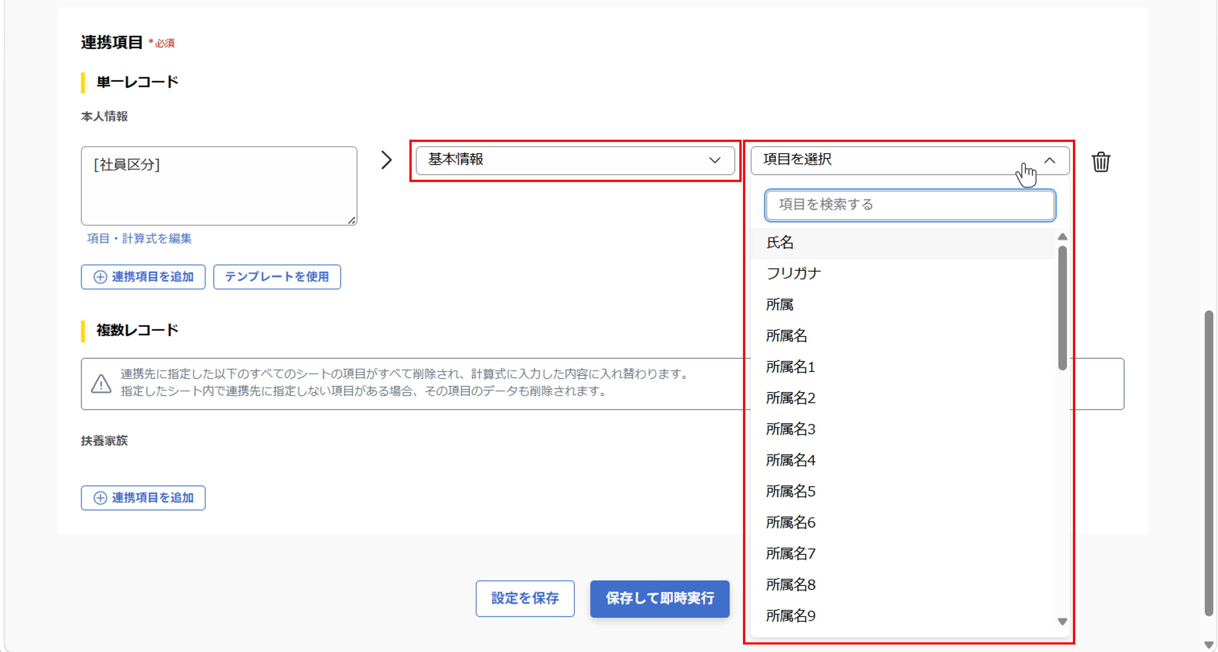1218x652 pixels.
Task: Click the page scrollbar down arrow
Action: (x=1209, y=645)
